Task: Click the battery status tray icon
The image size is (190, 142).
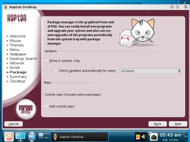Action: (x=138, y=137)
